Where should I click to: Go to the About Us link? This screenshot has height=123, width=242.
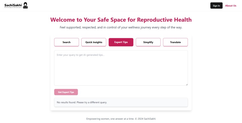231,6
